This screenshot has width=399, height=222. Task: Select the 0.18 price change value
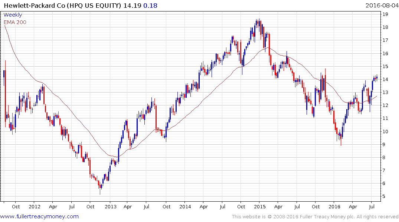click(150, 6)
